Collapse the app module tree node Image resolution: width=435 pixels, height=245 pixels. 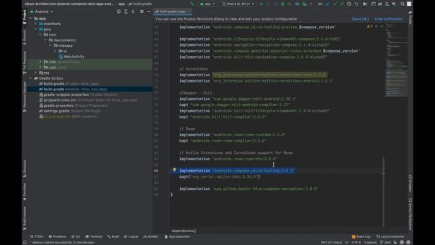point(31,18)
